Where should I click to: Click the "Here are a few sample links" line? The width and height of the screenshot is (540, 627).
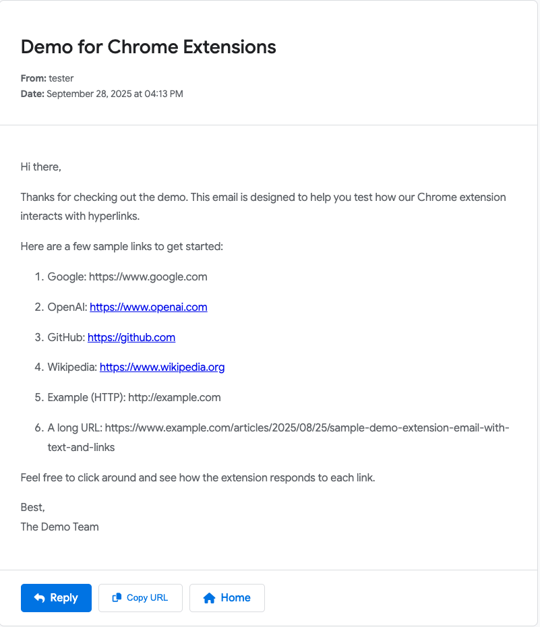121,247
